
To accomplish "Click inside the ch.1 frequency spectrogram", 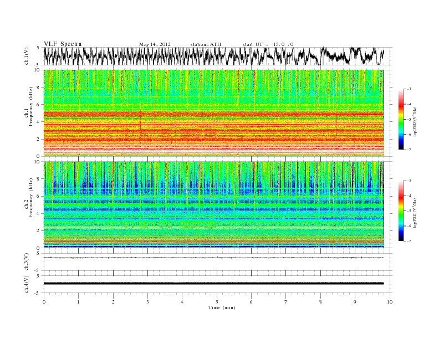I will point(213,113).
